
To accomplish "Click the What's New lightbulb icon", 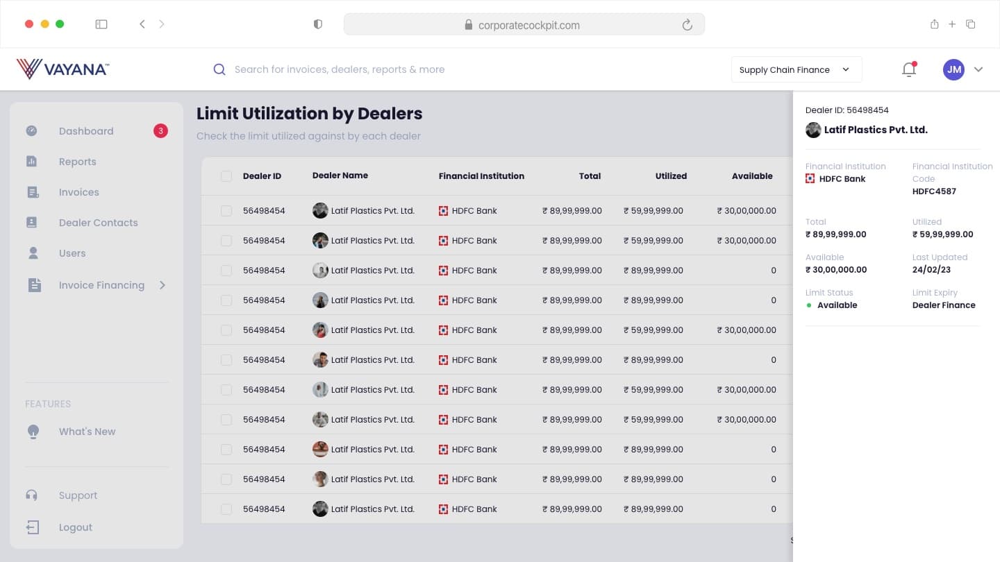I will coord(33,432).
